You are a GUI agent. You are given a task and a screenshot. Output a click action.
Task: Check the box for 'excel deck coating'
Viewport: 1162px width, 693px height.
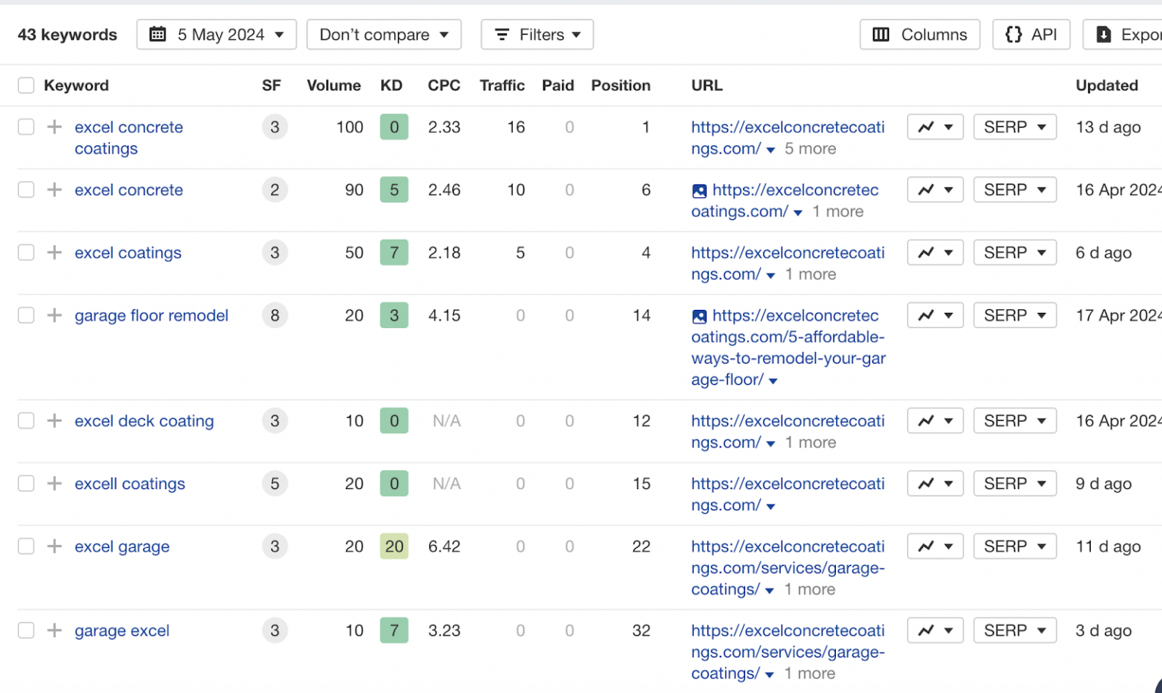coord(26,421)
